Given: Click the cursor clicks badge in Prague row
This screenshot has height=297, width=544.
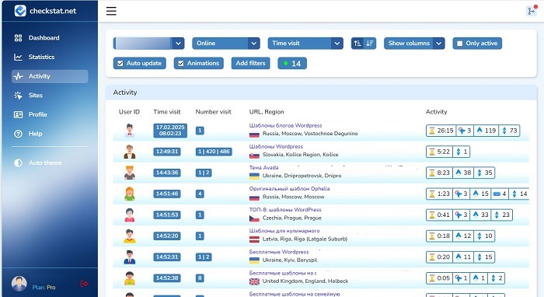Looking at the screenshot, I should coord(462,215).
